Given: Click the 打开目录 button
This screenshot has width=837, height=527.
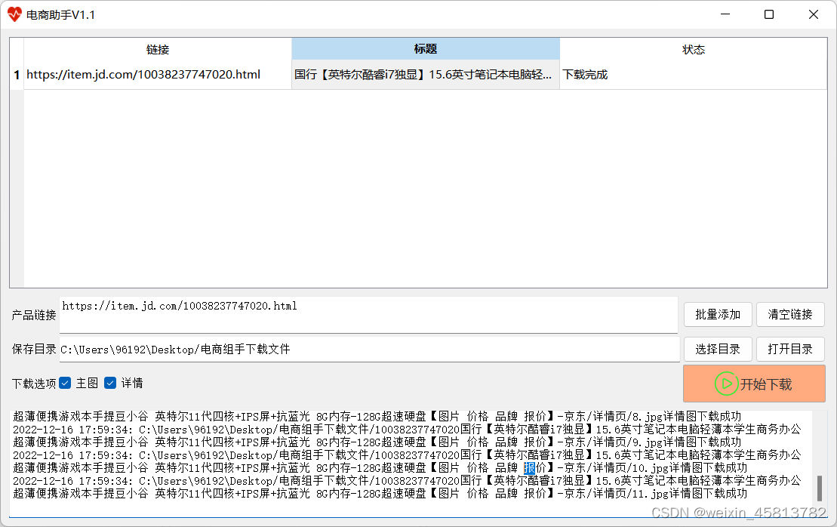Looking at the screenshot, I should 789,349.
